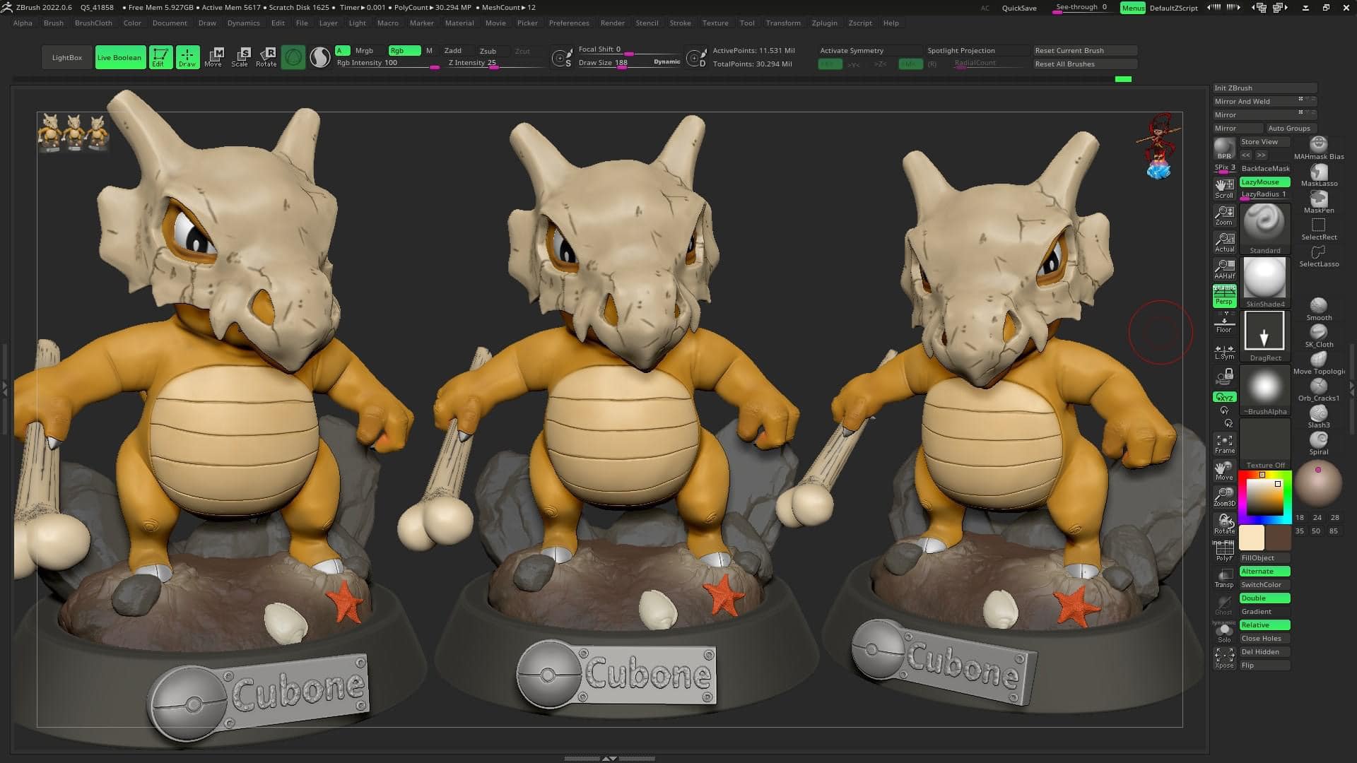Select the Edit mode button

160,57
